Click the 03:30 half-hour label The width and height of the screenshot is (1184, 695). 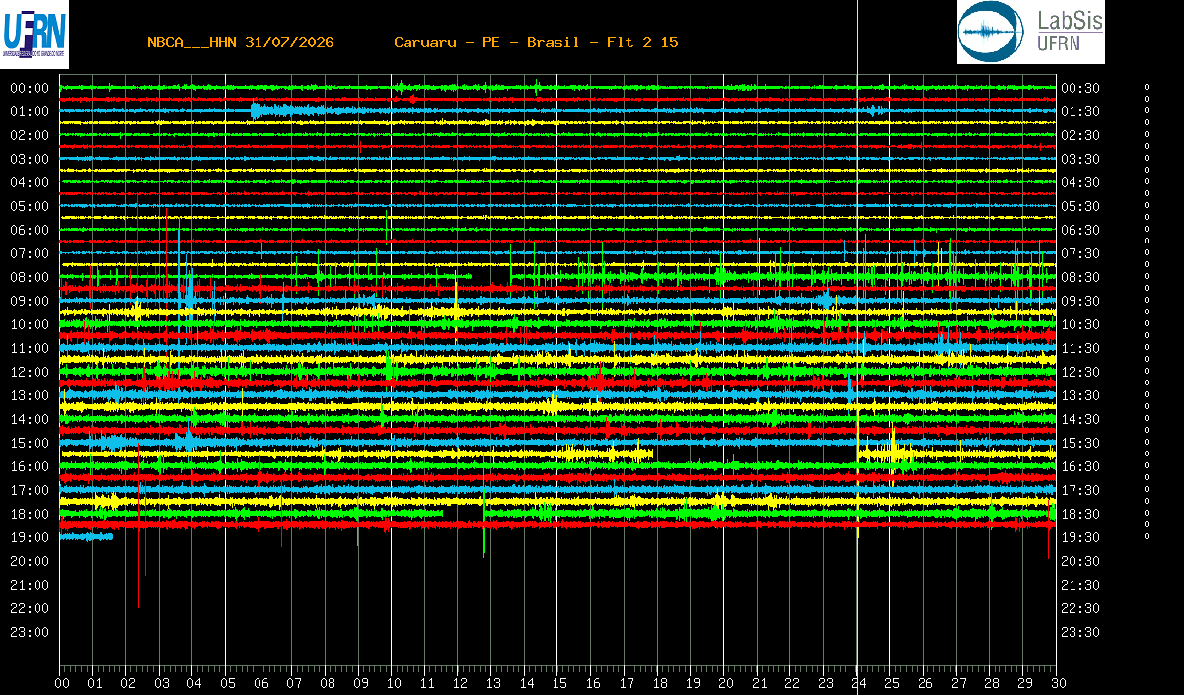(x=1080, y=159)
